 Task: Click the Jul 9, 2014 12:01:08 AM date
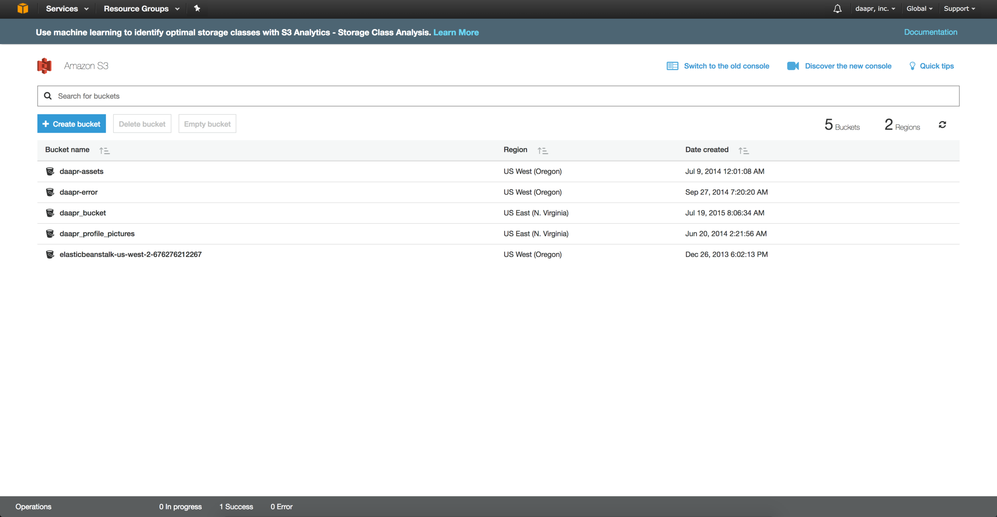coord(725,171)
